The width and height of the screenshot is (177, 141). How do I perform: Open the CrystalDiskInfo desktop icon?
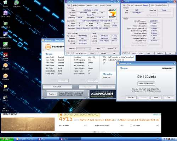[5, 35]
